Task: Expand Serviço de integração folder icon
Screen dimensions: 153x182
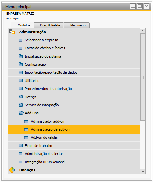Action: click(x=21, y=105)
